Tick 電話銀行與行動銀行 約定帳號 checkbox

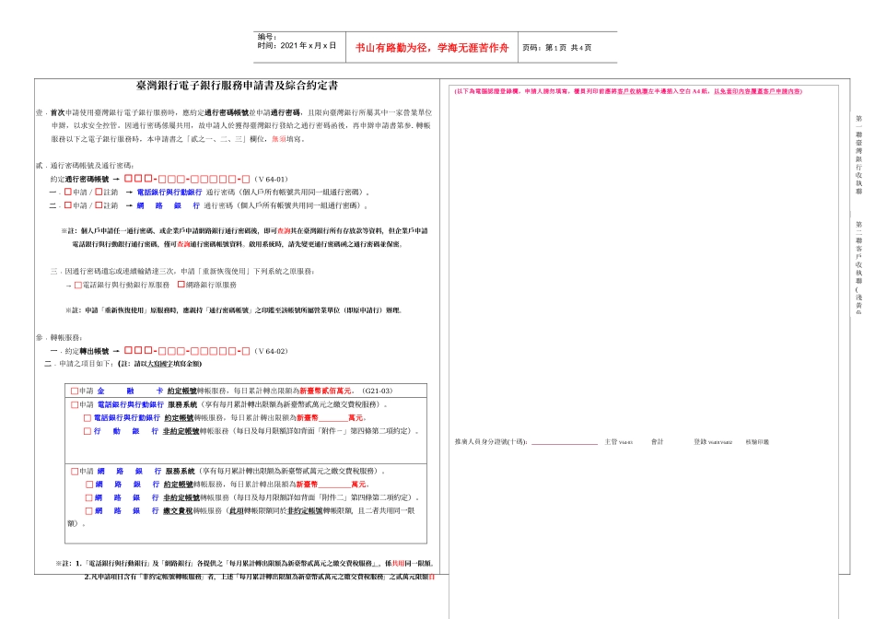pos(87,418)
